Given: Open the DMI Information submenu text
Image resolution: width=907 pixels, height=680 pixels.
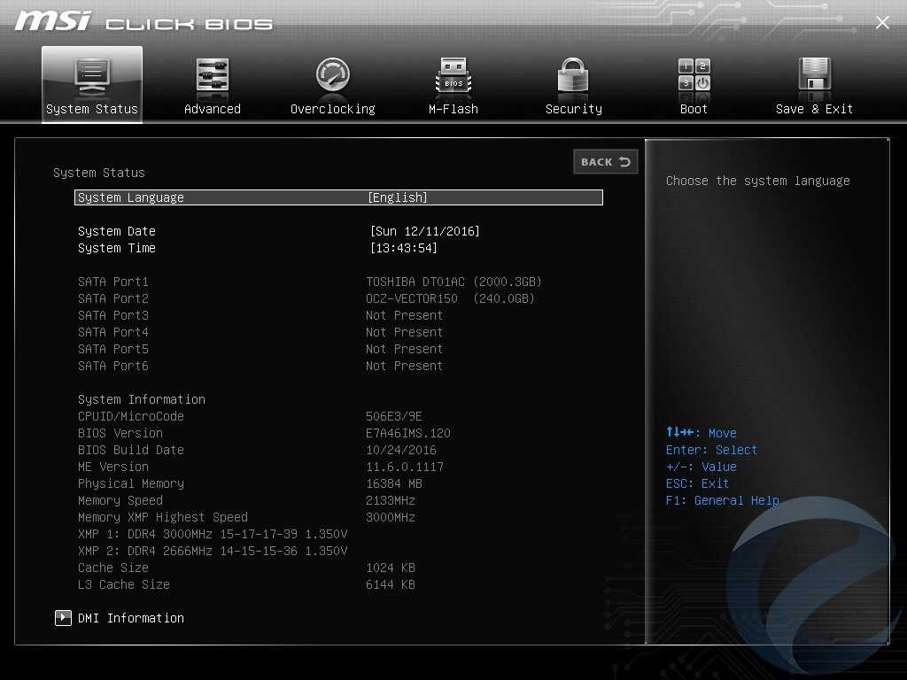Looking at the screenshot, I should 131,618.
